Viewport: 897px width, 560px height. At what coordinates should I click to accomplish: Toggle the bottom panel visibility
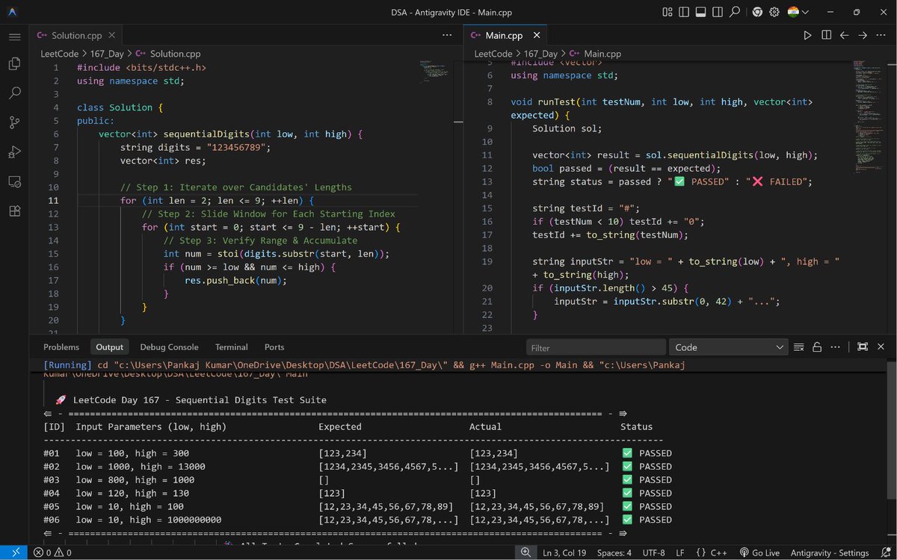click(701, 12)
